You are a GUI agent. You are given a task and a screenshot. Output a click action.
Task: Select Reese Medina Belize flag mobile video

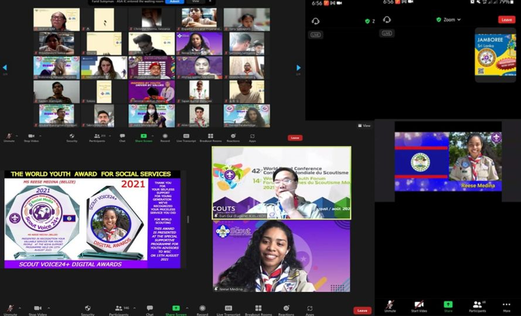[448, 162]
